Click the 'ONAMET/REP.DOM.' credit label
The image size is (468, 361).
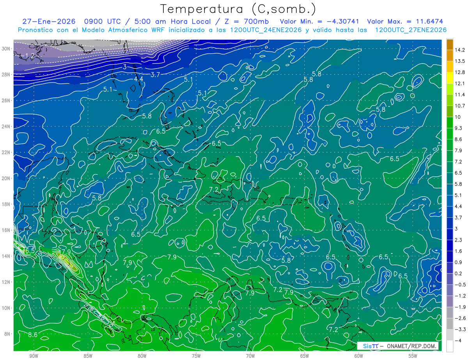[411, 346]
